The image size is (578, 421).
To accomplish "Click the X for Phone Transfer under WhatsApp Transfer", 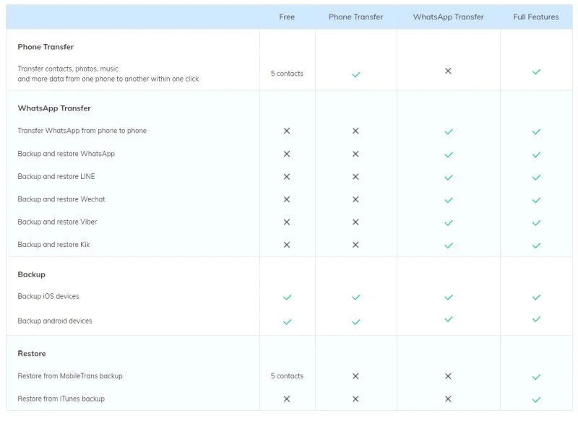I will 448,71.
